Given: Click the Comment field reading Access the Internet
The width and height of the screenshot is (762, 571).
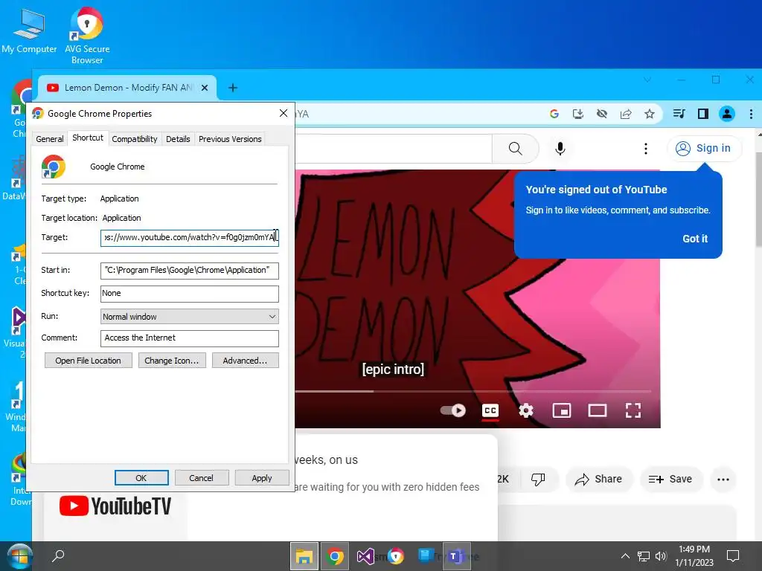Looking at the screenshot, I should point(190,338).
